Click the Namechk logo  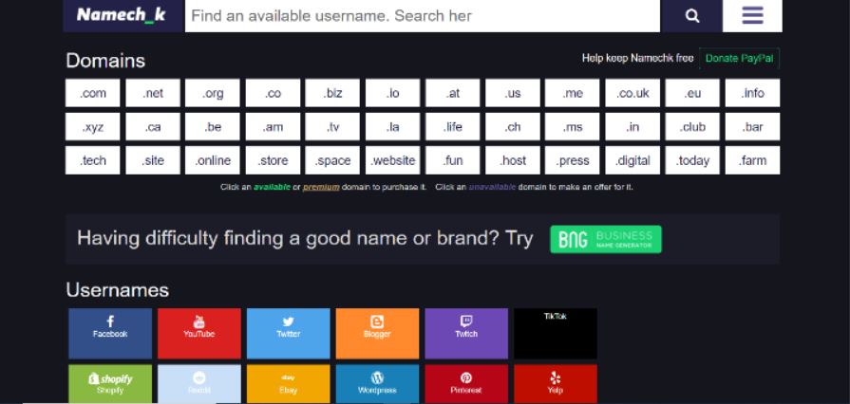click(x=121, y=15)
